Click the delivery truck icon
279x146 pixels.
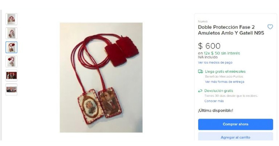200,71
